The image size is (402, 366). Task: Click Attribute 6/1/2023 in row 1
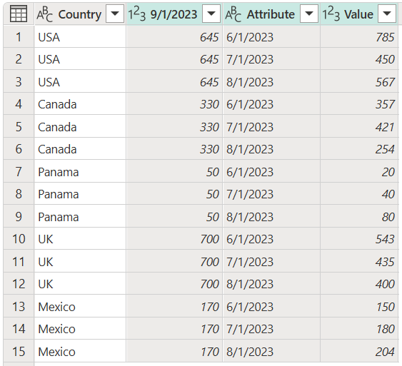[271, 37]
